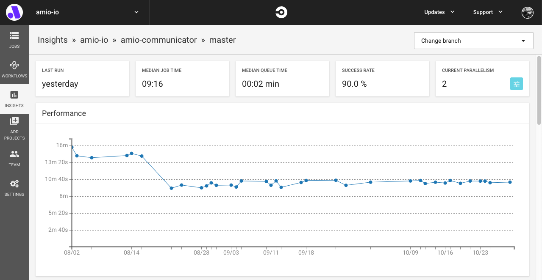The width and height of the screenshot is (542, 280).
Task: Click the 13m 20s y-axis label
Action: (57, 162)
